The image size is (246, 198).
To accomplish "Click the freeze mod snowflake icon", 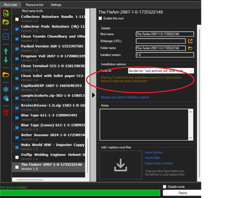I will tap(6, 89).
